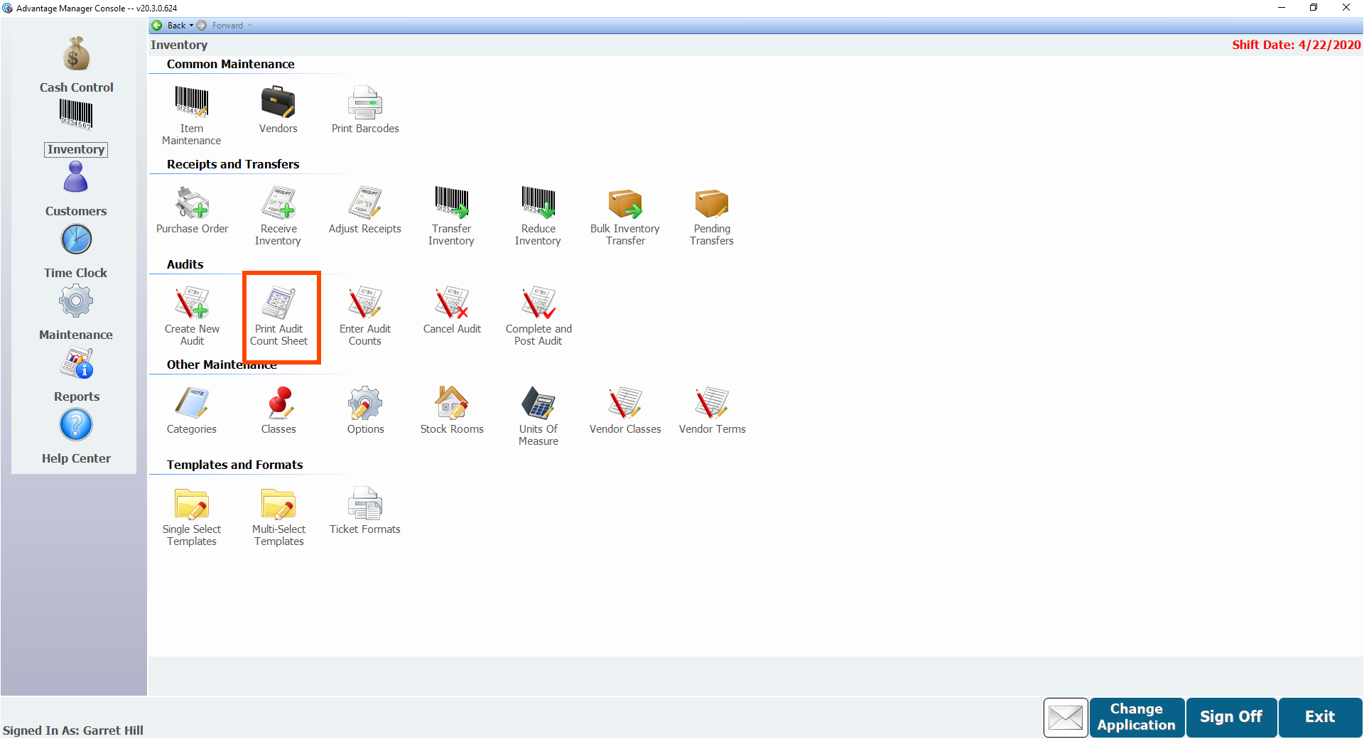Click the Back navigation button

coord(169,26)
